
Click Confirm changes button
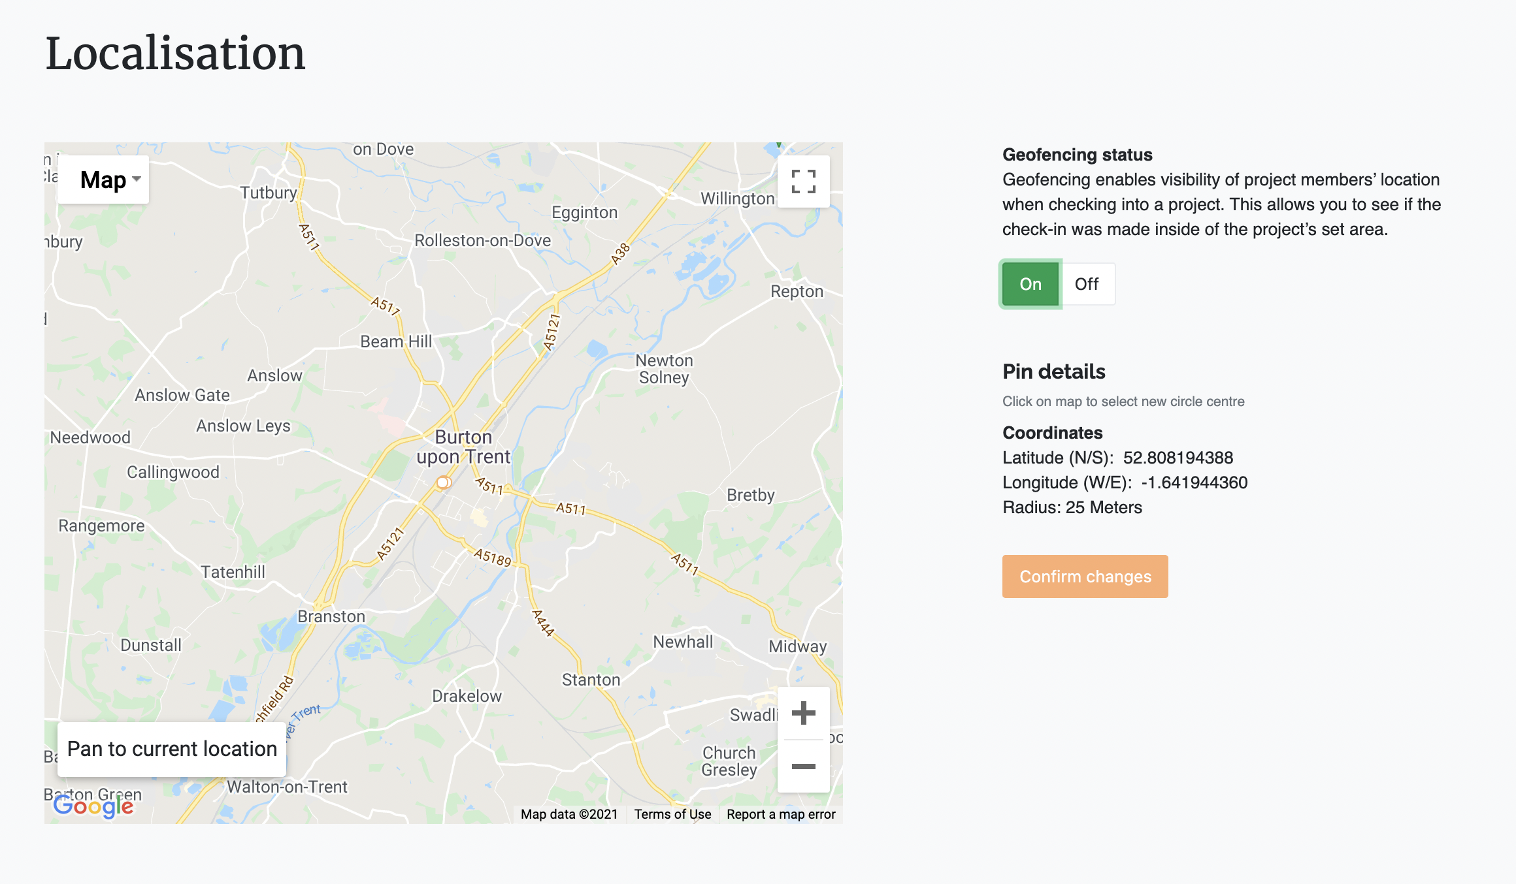1085,576
